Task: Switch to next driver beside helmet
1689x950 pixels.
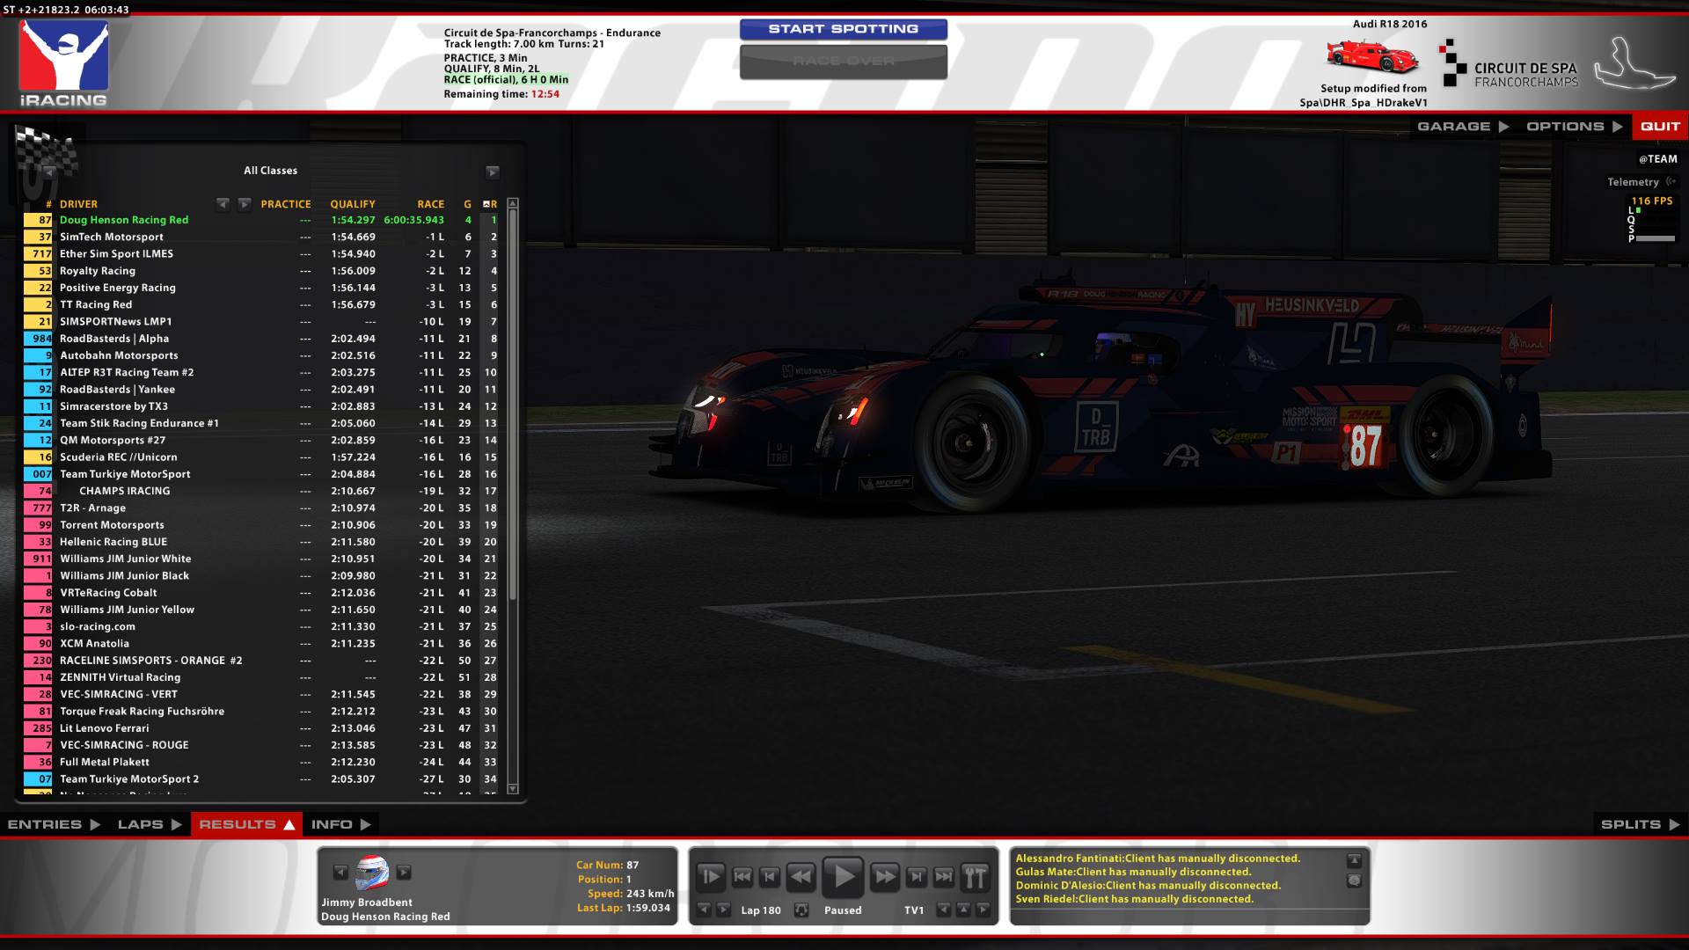Action: tap(404, 873)
